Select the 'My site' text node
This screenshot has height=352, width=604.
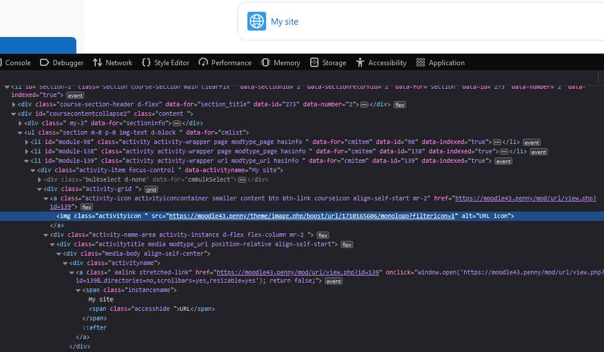[101, 300]
